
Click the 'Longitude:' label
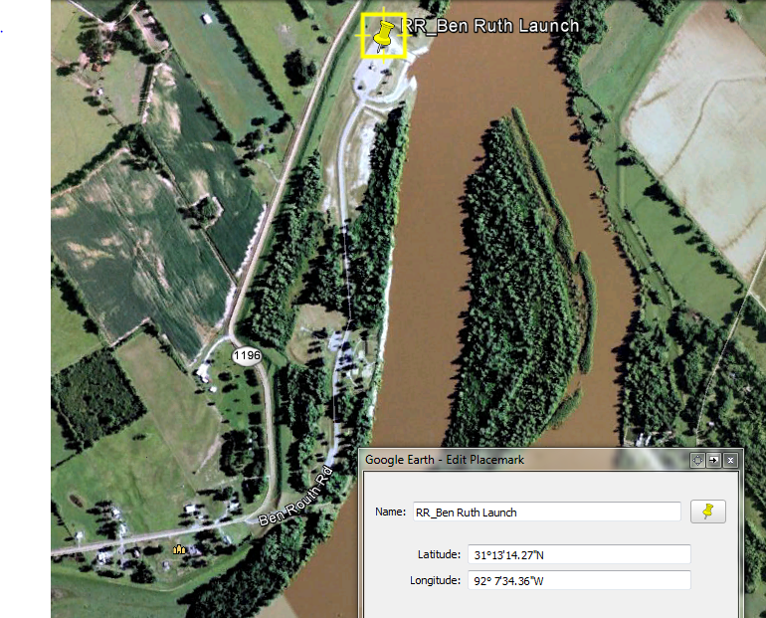[x=435, y=580]
